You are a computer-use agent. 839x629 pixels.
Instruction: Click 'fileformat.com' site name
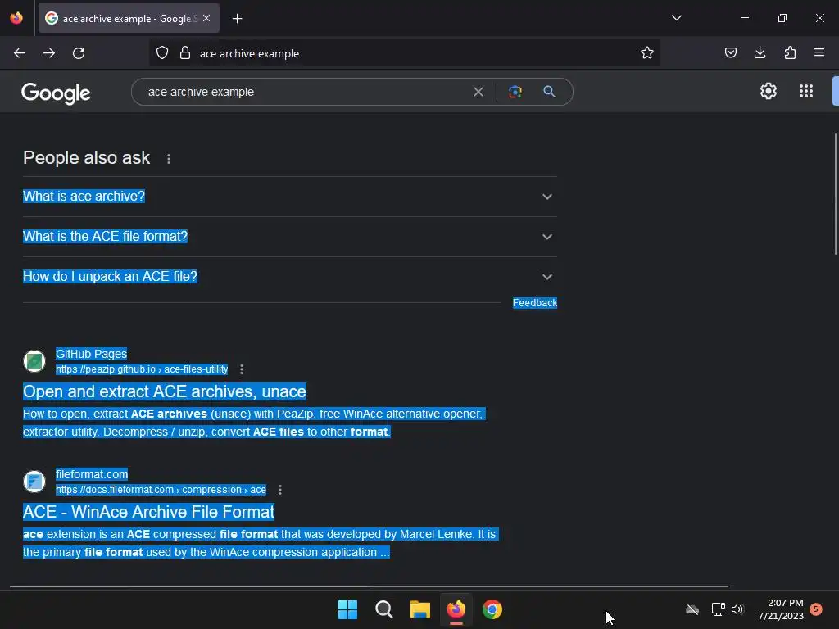click(92, 474)
